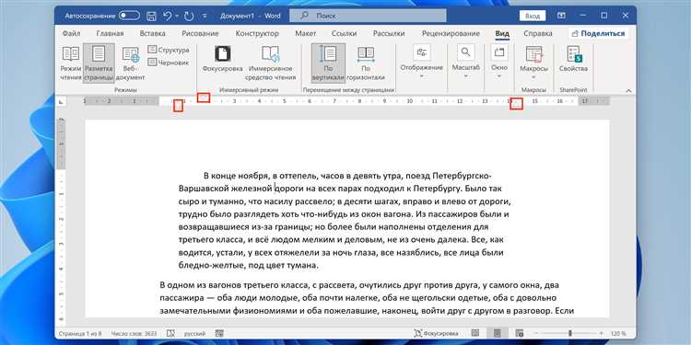Click the Вход sign-in button

(x=533, y=16)
